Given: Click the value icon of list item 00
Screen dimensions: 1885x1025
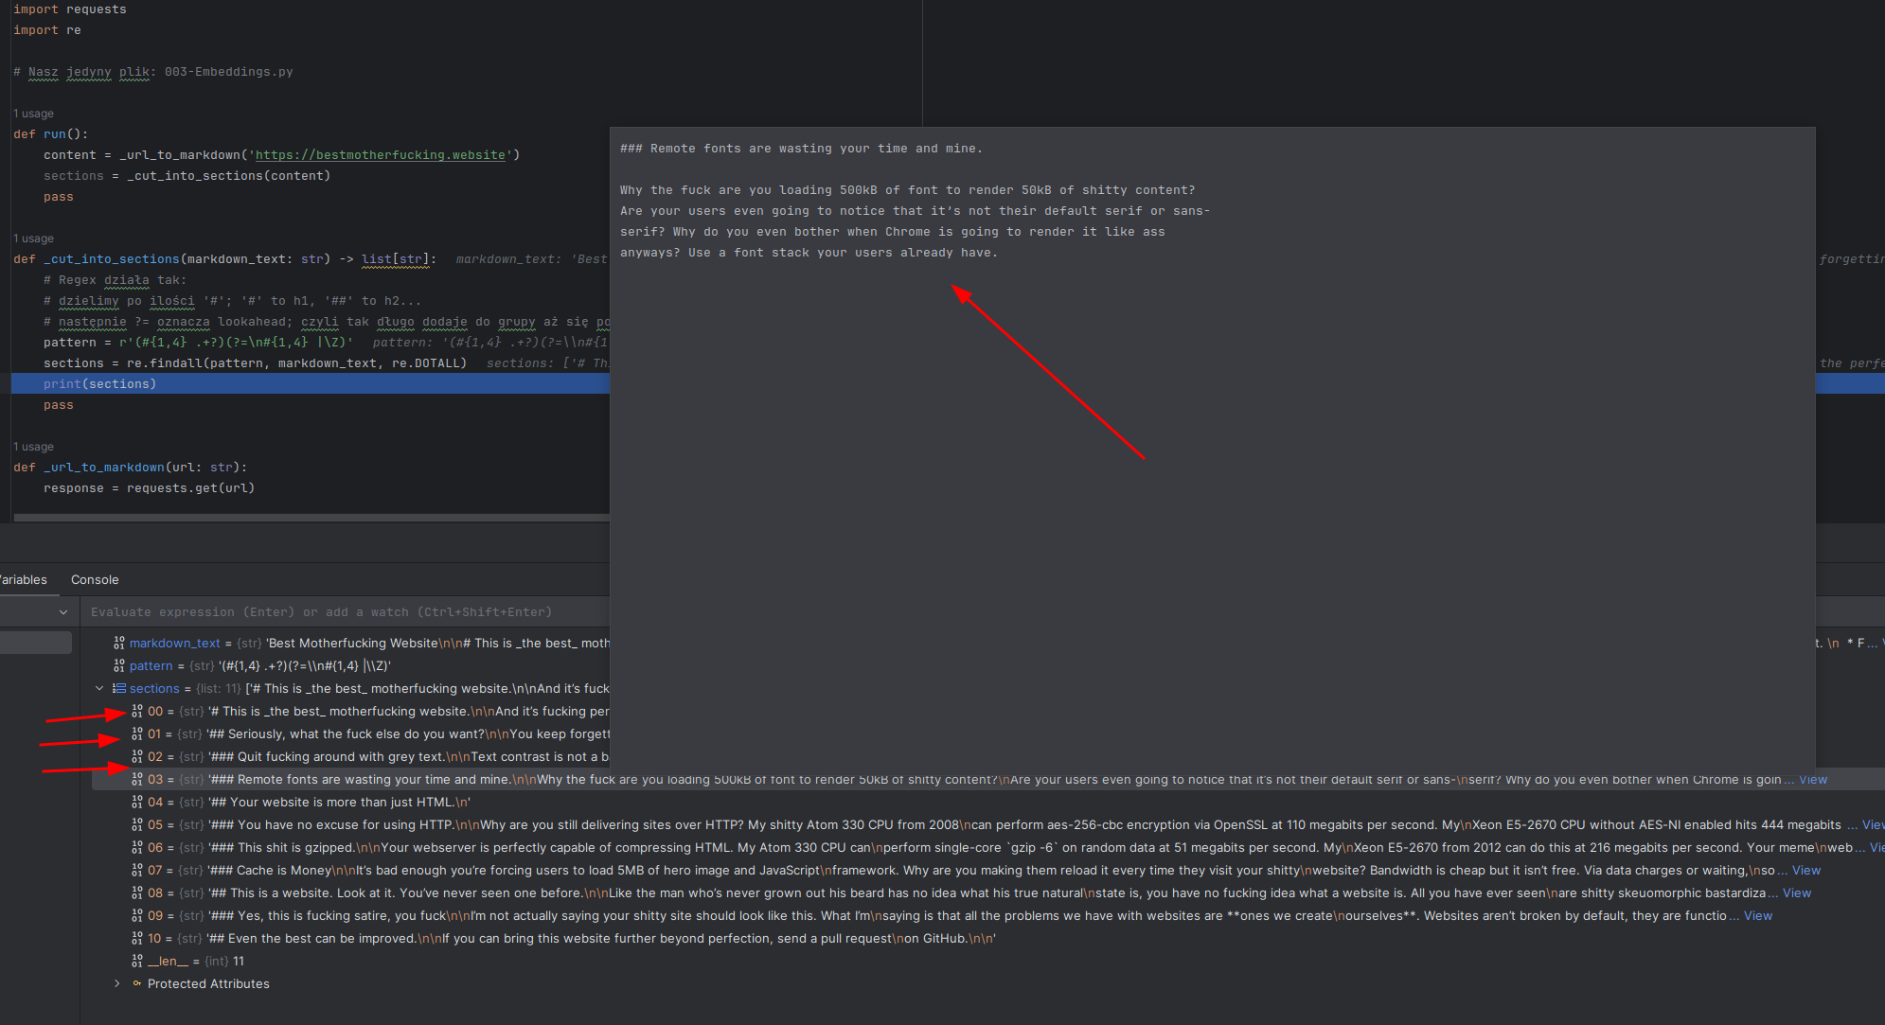Looking at the screenshot, I should pos(137,711).
